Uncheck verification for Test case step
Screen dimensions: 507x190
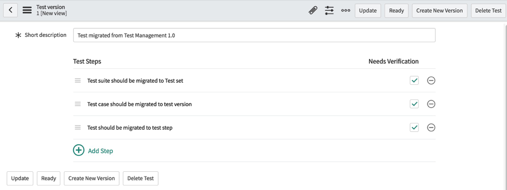[414, 104]
